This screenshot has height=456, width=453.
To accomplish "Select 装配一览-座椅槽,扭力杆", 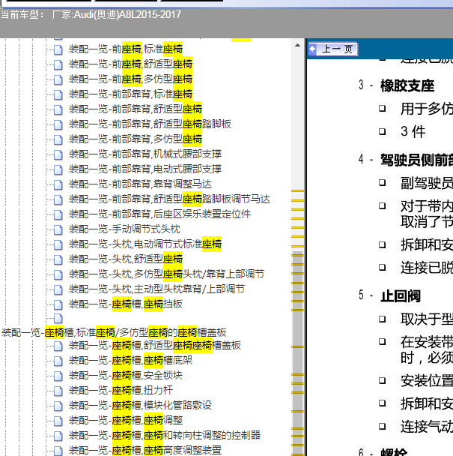I will point(121,391).
